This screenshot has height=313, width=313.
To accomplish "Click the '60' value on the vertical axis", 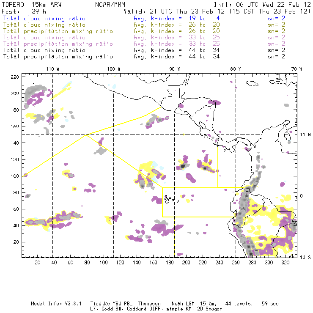I will pos(16,209).
